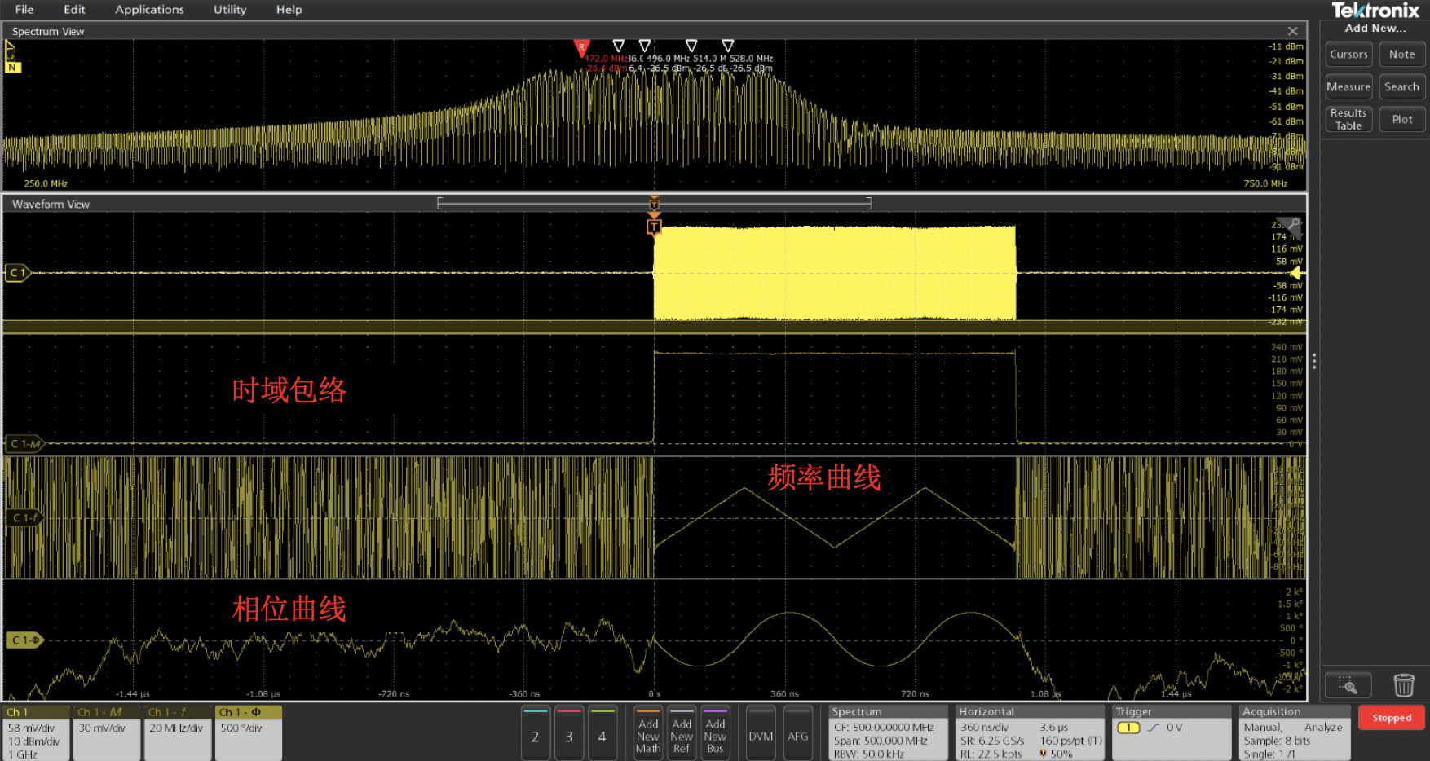Screen dimensions: 1430x761
Task: Click the zoom magnifier icon in Waveform View
Action: pyautogui.click(x=1293, y=224)
